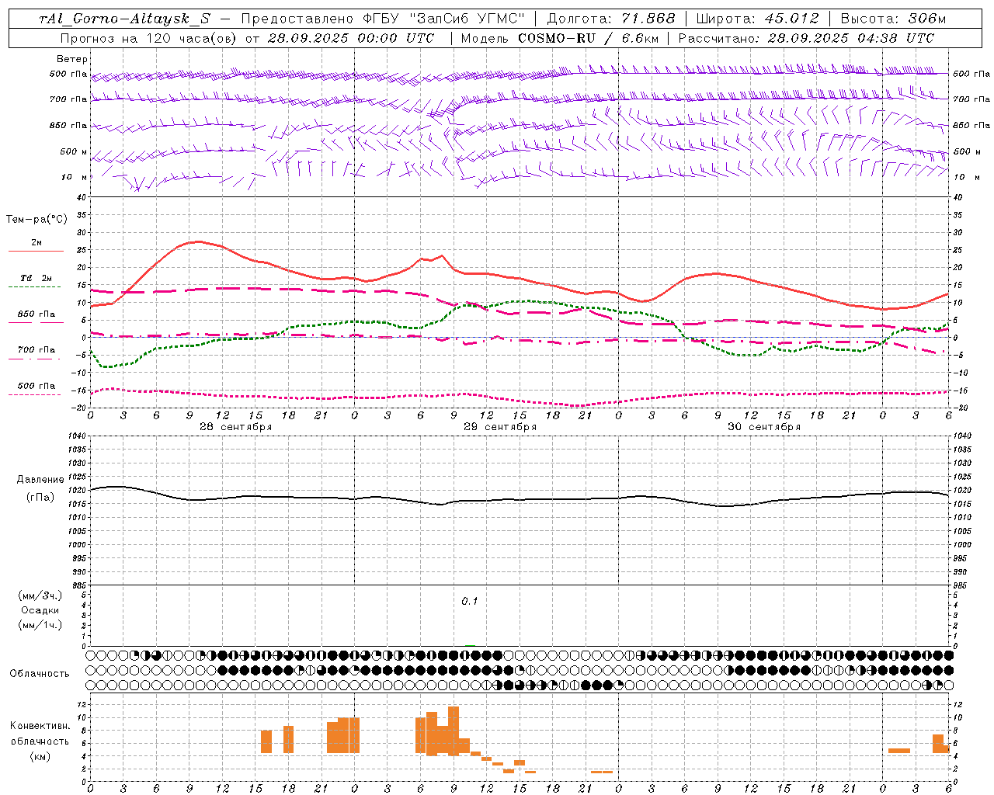994x795 pixels.
Task: Click the Облачность cloud cover label
Action: pos(40,674)
